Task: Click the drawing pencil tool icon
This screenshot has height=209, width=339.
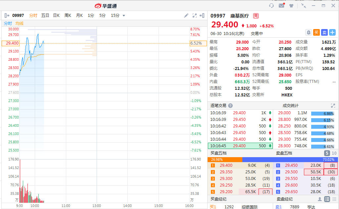Action: coord(186,16)
